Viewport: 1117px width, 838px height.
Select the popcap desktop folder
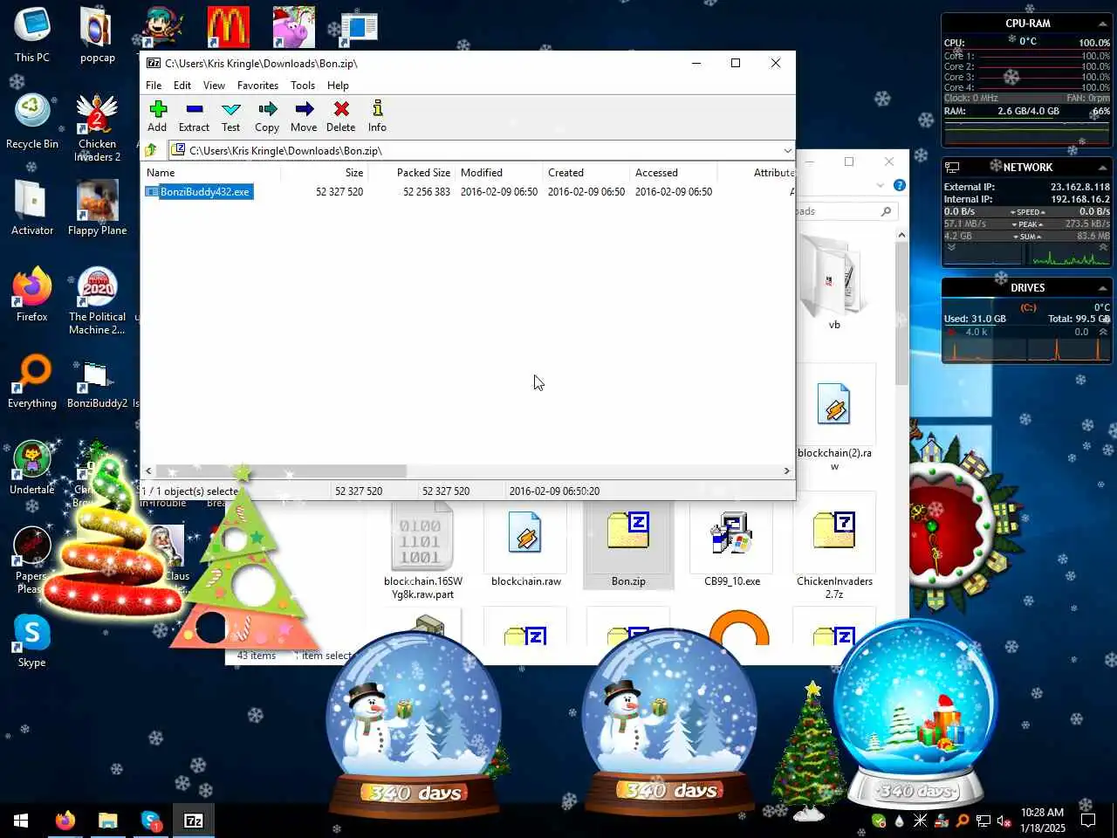click(x=97, y=35)
